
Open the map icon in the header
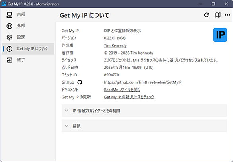(218, 15)
